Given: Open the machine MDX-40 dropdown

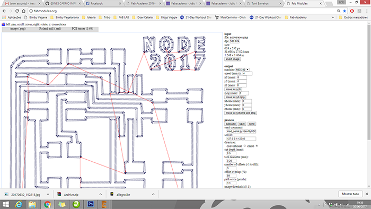Looking at the screenshot, I should 242,69.
